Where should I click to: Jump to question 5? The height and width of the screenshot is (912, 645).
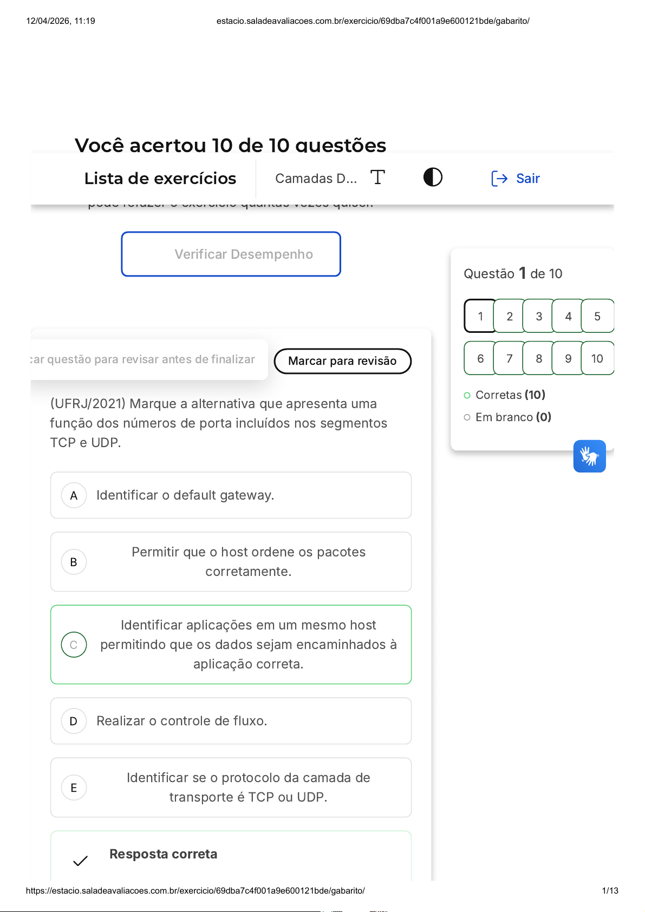(x=597, y=317)
